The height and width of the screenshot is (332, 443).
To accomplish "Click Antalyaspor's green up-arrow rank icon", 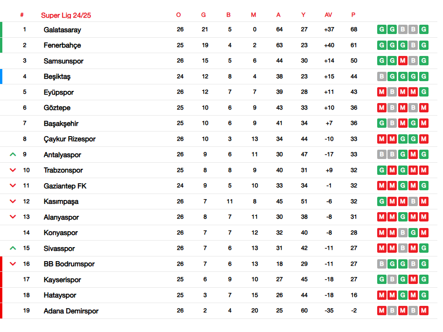I will click(13, 154).
